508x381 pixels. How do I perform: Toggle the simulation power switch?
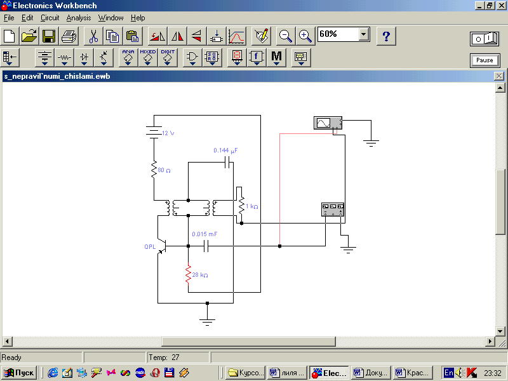pyautogui.click(x=485, y=39)
